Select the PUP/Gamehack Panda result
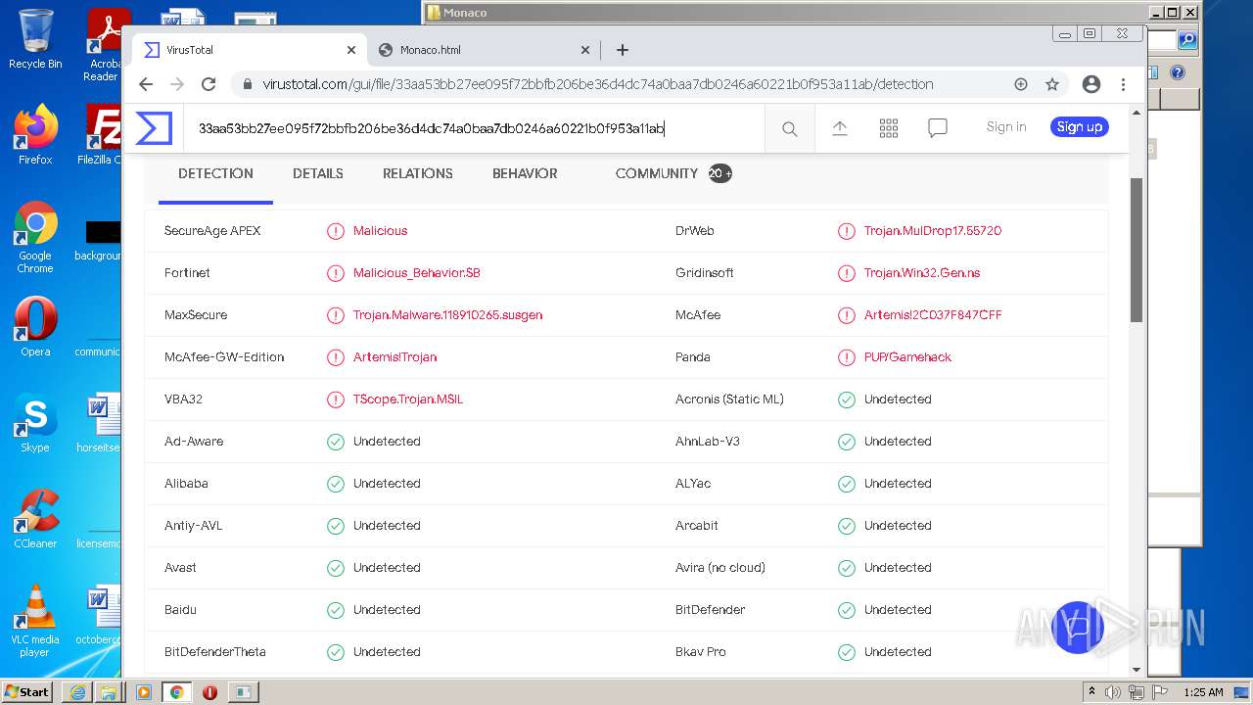Screen dimensions: 1253x705 [x=907, y=357]
